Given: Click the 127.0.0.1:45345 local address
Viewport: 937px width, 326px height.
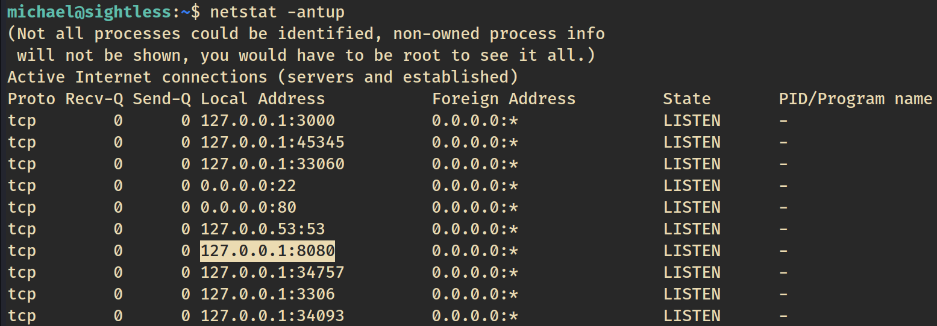Looking at the screenshot, I should point(272,142).
